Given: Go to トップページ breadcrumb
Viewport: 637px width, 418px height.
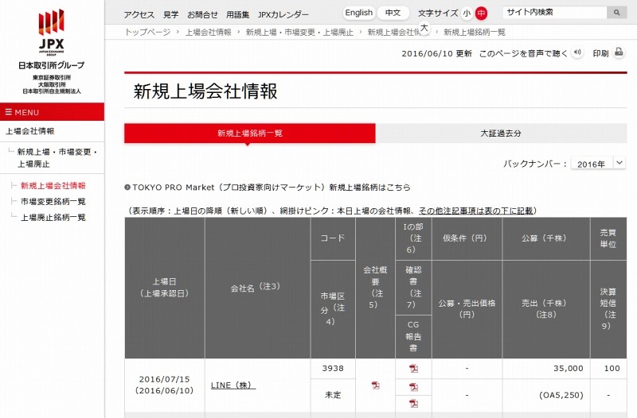Looking at the screenshot, I should [x=147, y=32].
